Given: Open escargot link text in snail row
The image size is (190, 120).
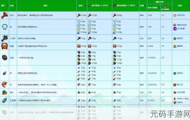Looking at the screenshot, I should pos(181,93).
